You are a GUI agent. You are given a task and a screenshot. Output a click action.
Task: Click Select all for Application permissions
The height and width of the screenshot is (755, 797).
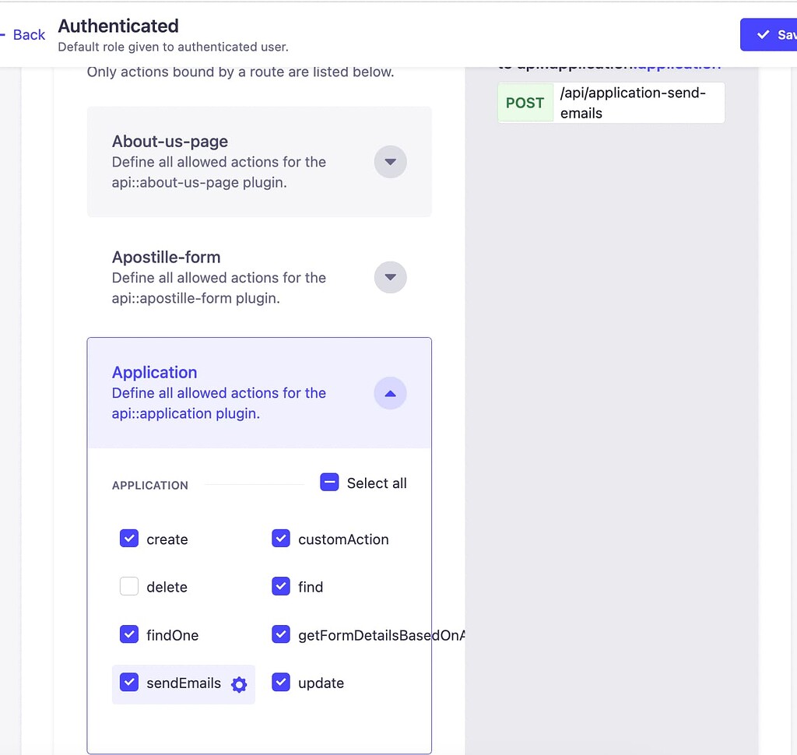click(329, 482)
